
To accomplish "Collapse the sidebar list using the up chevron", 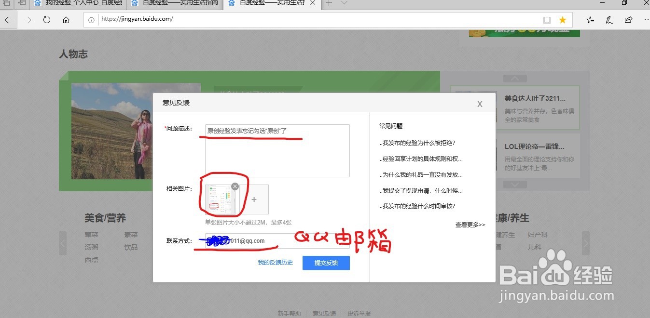I will click(x=515, y=78).
